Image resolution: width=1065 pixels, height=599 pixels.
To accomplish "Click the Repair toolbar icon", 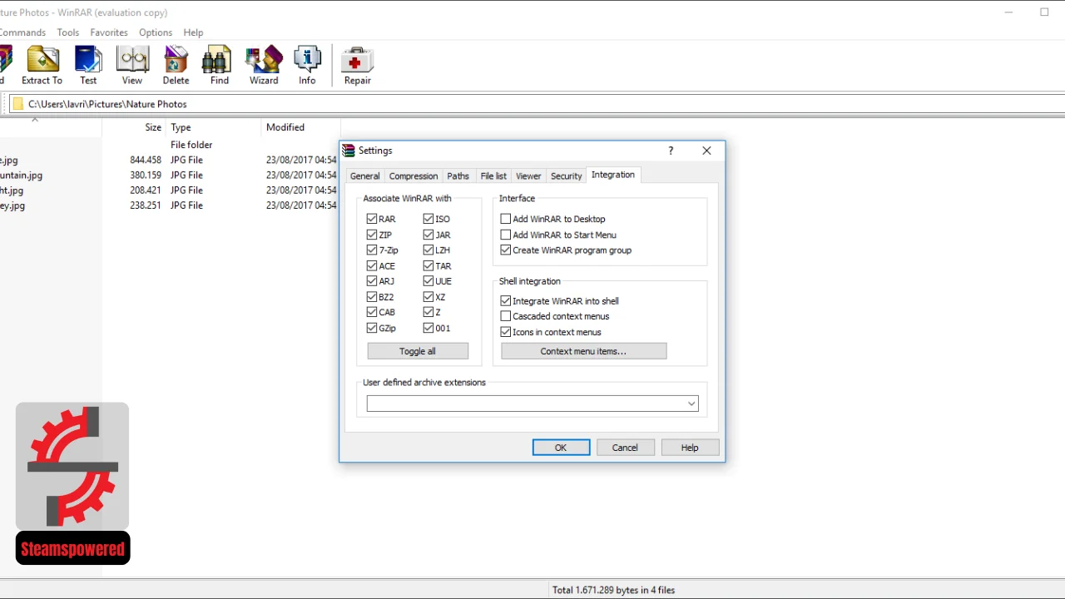I will (358, 65).
